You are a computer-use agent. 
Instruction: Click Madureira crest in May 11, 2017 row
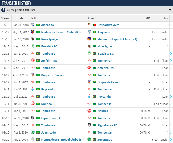coord(33,32)
